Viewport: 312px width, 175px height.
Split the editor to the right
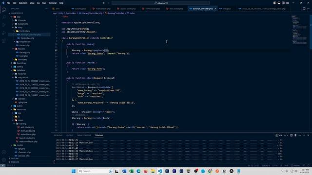pyautogui.click(x=304, y=9)
